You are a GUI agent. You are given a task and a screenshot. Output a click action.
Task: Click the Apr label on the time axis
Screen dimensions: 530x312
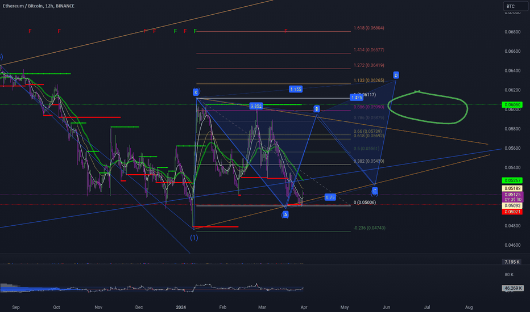click(x=304, y=307)
